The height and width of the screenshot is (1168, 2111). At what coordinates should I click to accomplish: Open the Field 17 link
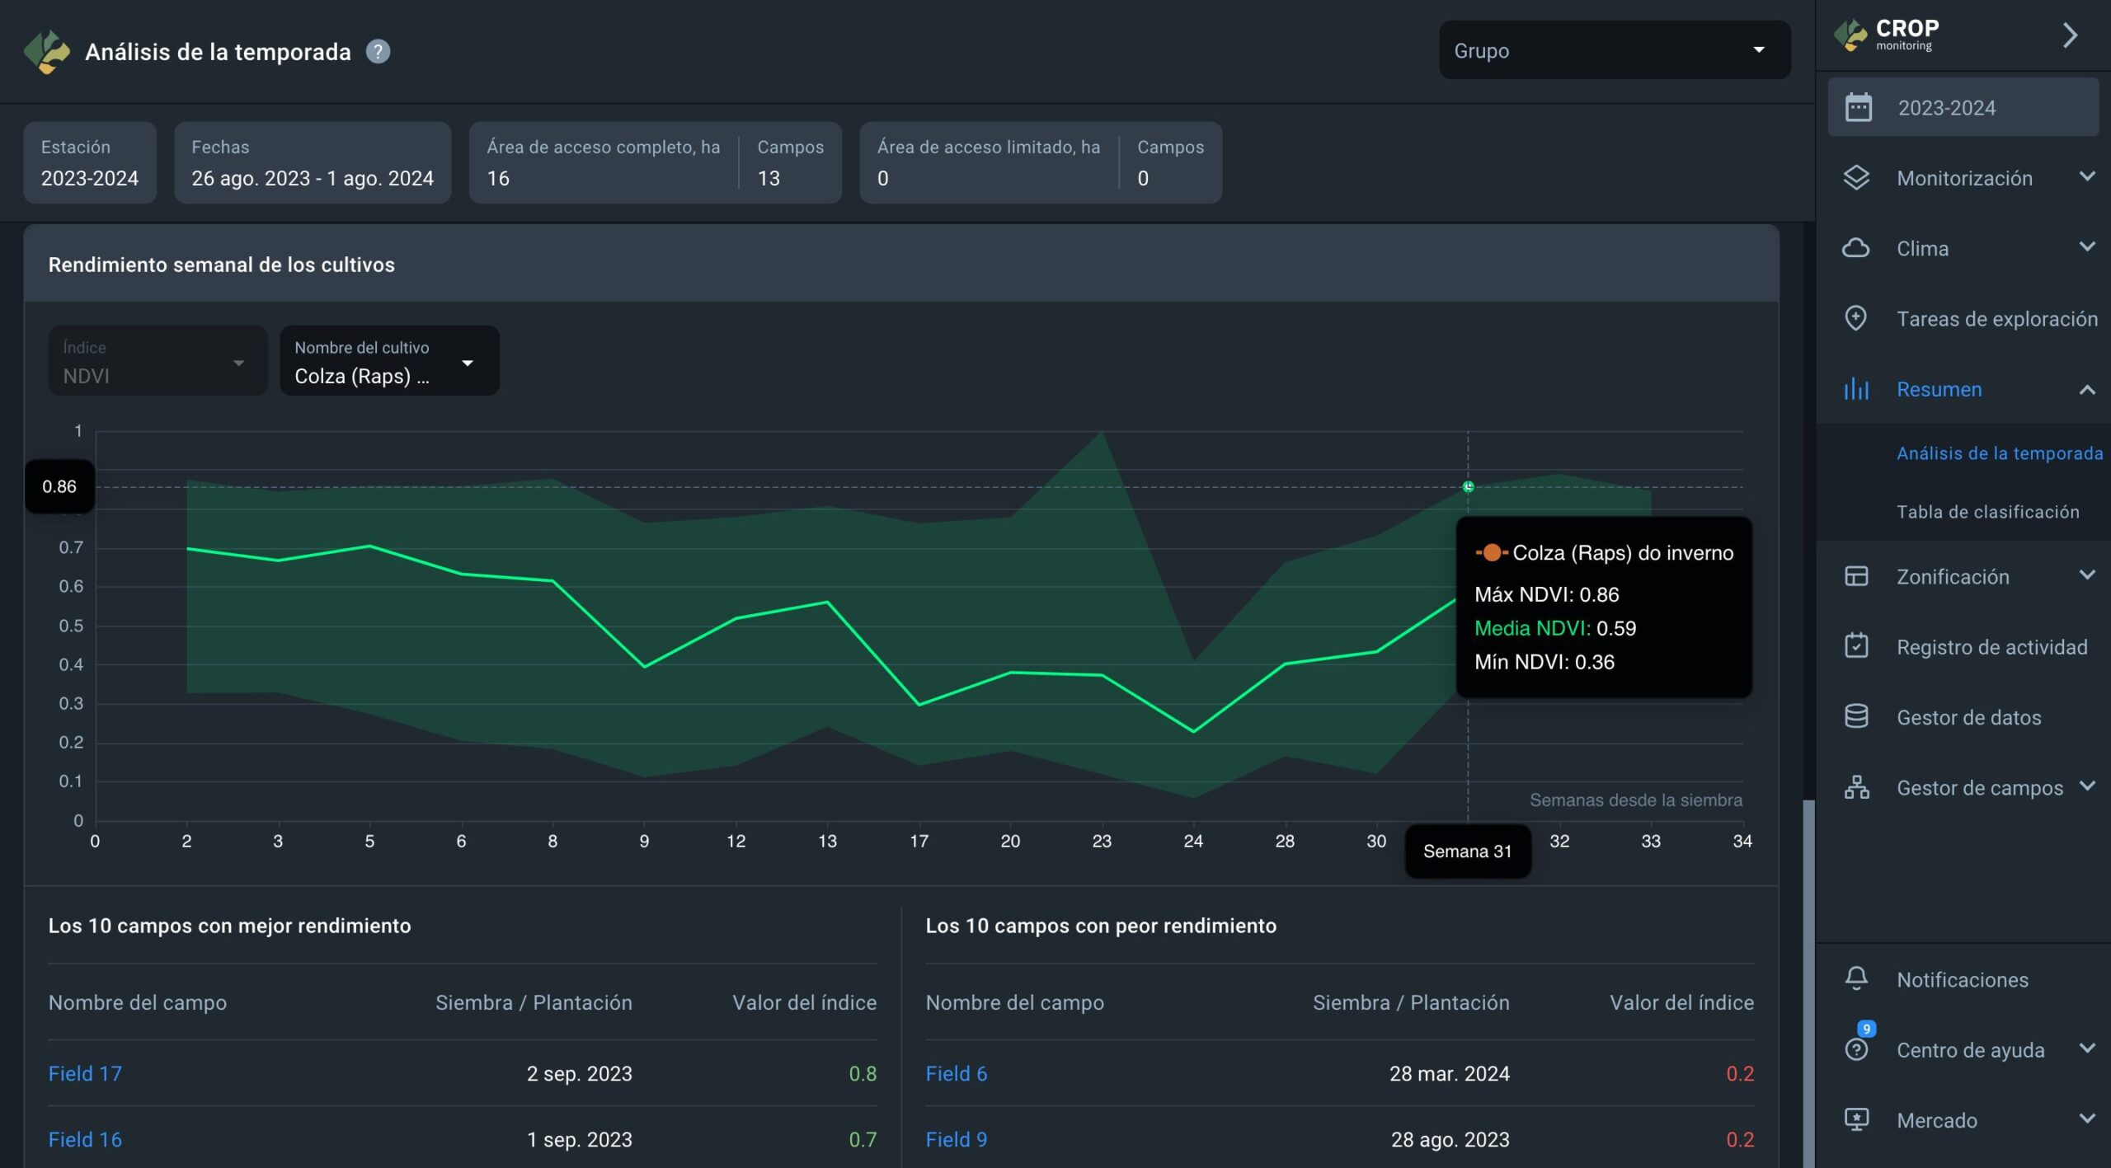[85, 1073]
